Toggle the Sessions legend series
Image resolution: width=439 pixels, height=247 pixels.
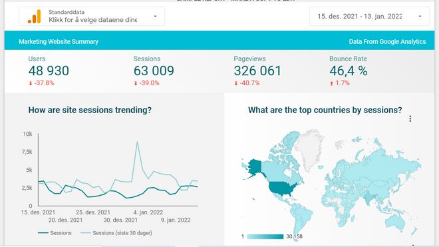(x=55, y=233)
